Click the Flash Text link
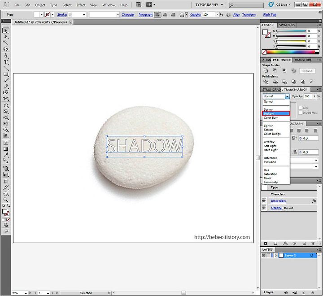The image size is (323, 296). click(x=270, y=15)
